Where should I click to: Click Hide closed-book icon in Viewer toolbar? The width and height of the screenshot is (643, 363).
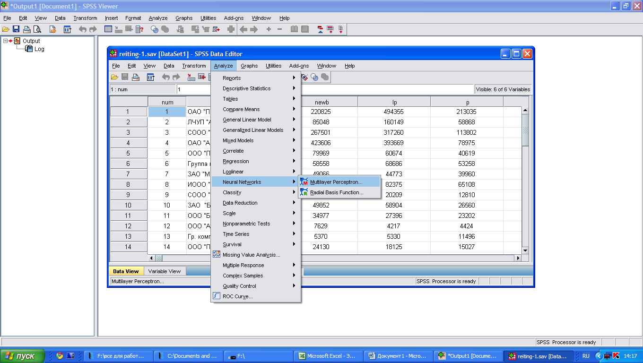pyautogui.click(x=305, y=29)
